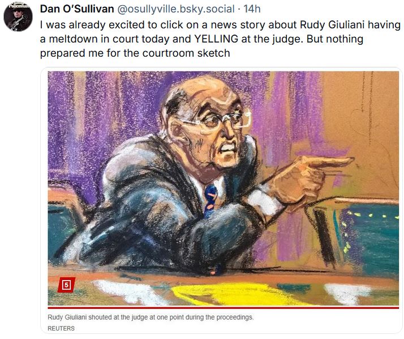The height and width of the screenshot is (339, 404).
Task: Click the white shirt cuff in the sketch
Action: point(267,201)
